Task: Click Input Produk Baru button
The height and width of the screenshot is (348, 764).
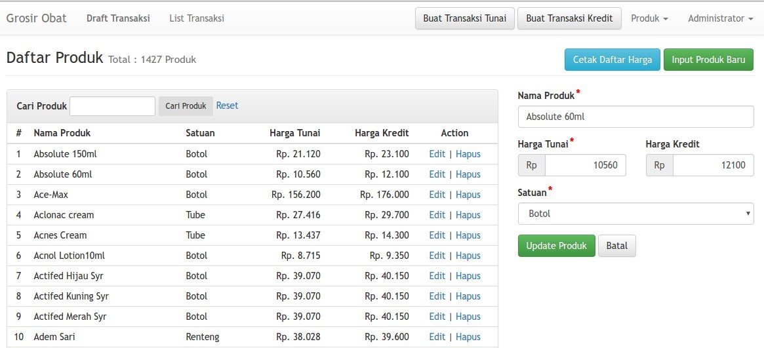Action: [708, 60]
